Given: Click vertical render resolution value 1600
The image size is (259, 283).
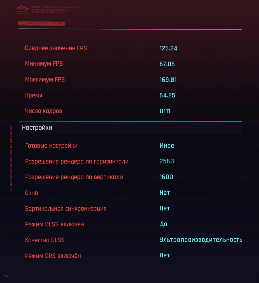Looking at the screenshot, I should [x=166, y=177].
